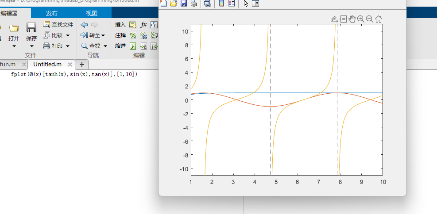Close the fun.m tab
The image size is (437, 214).
point(24,65)
